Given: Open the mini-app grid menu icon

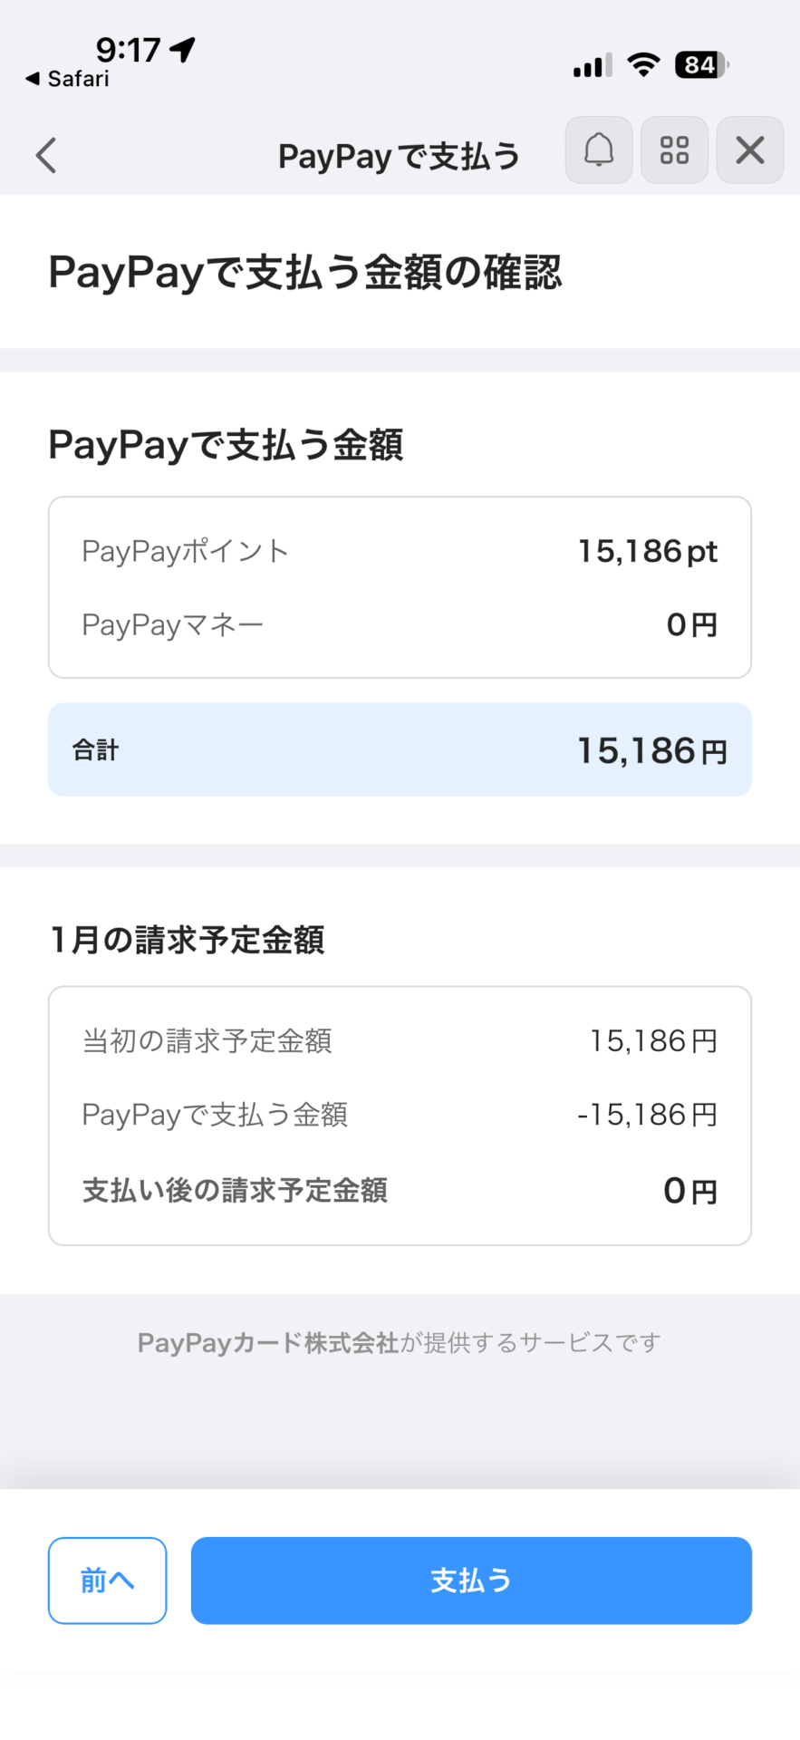Looking at the screenshot, I should click(x=674, y=150).
